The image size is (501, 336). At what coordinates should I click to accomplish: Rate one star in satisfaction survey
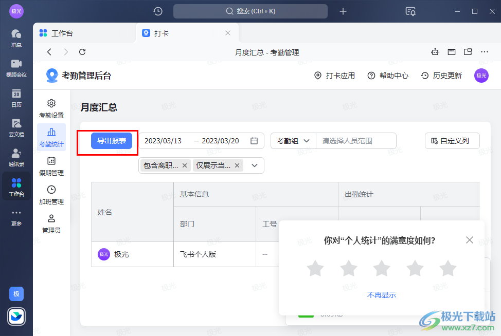pos(315,268)
